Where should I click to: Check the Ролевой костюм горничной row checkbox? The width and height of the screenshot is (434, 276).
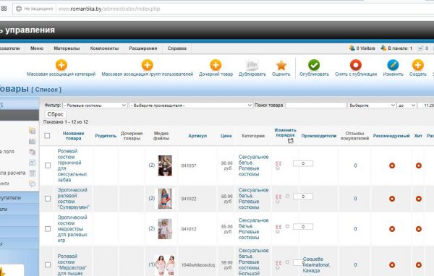(48, 165)
